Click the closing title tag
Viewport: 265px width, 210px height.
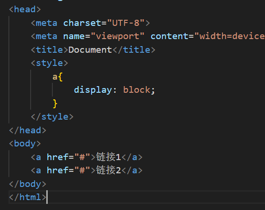tap(134, 50)
